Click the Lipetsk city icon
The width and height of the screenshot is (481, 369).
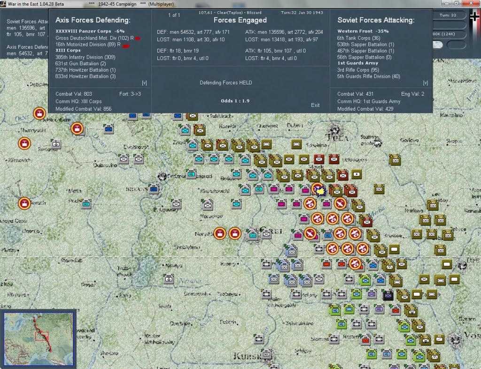[x=462, y=265]
